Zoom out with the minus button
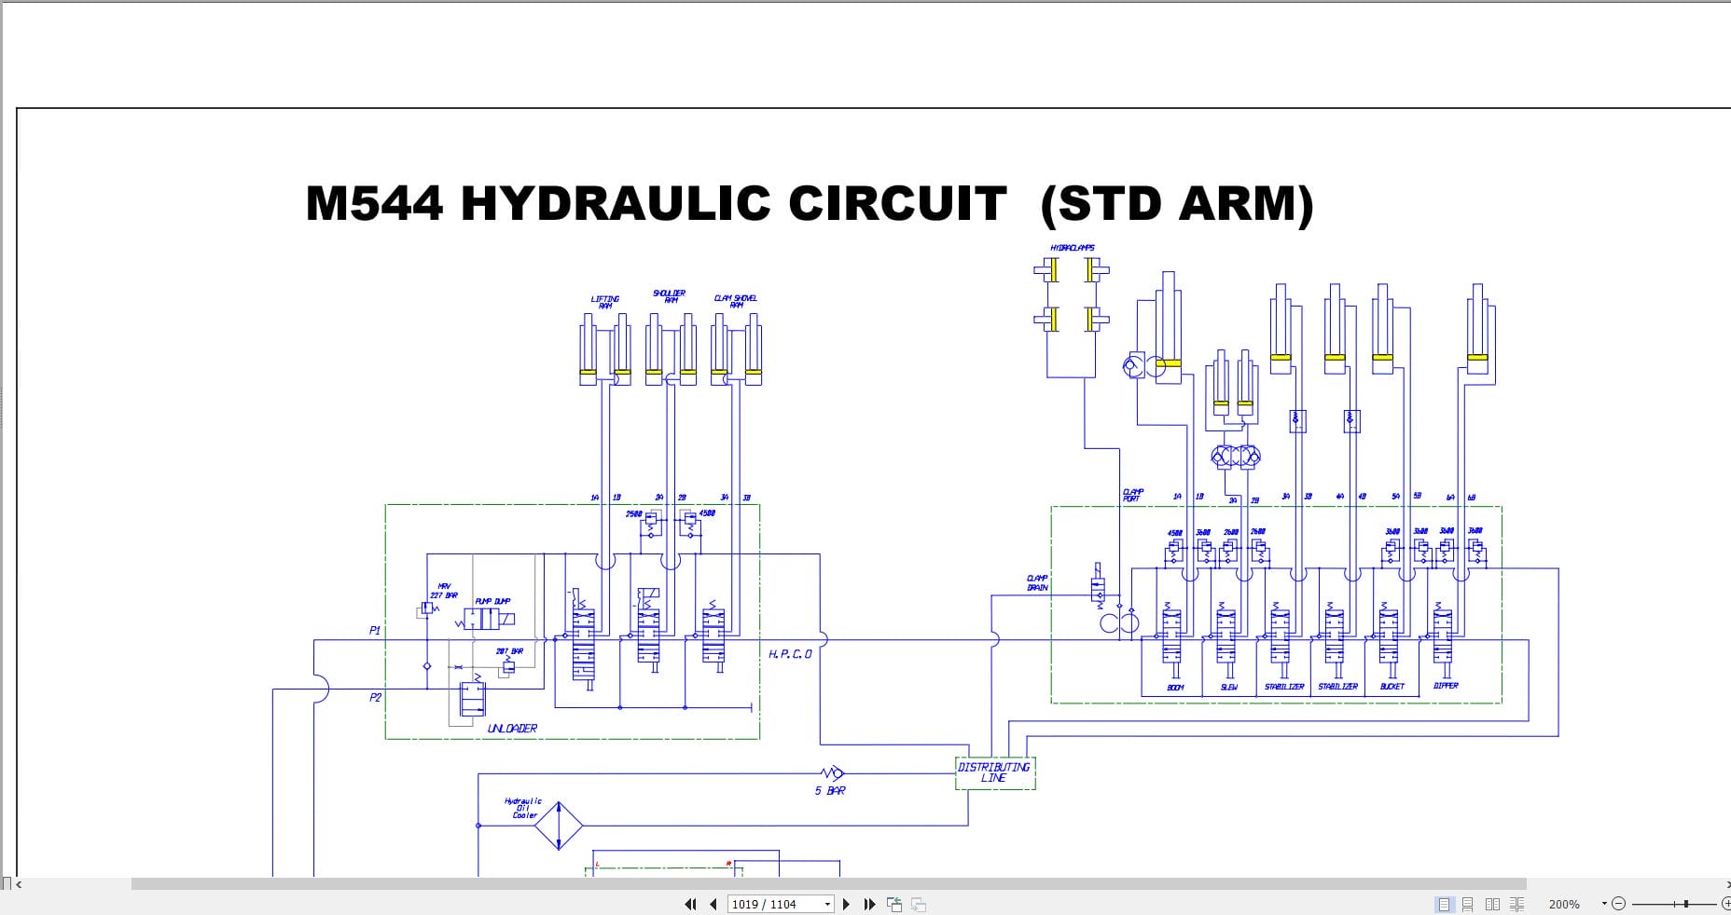The width and height of the screenshot is (1731, 915). point(1619,904)
